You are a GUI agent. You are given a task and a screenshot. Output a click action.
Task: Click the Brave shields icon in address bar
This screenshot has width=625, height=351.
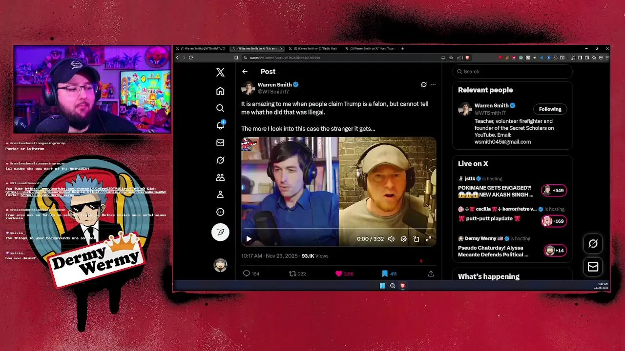[467, 58]
